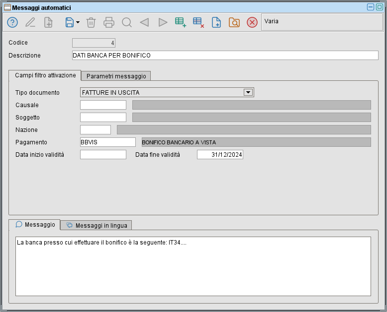The image size is (387, 312).
Task: Print with the printer toolbar icon
Action: tap(109, 22)
